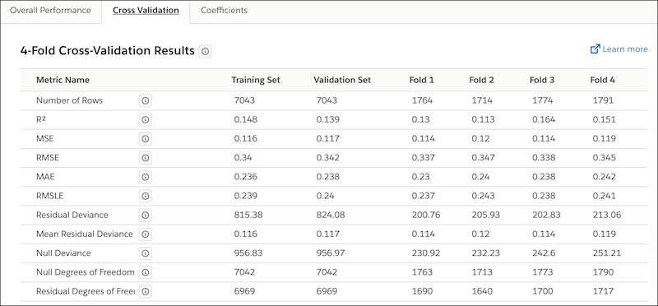Open info icon for Residual Deviance
Screen dimensions: 658x306
[146, 215]
